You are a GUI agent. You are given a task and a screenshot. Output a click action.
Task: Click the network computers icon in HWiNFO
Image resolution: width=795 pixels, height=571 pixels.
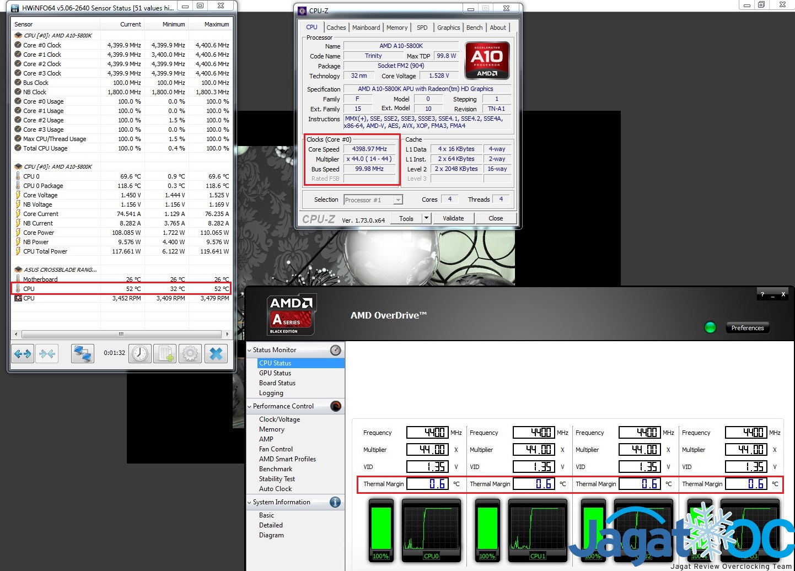point(83,354)
